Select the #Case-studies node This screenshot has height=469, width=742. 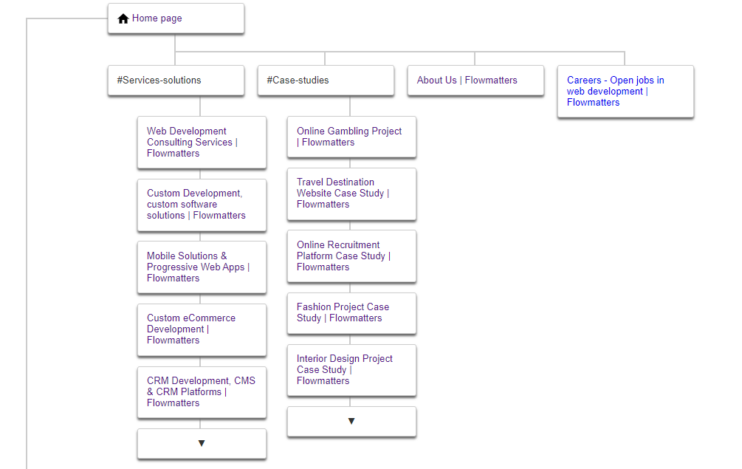click(326, 81)
